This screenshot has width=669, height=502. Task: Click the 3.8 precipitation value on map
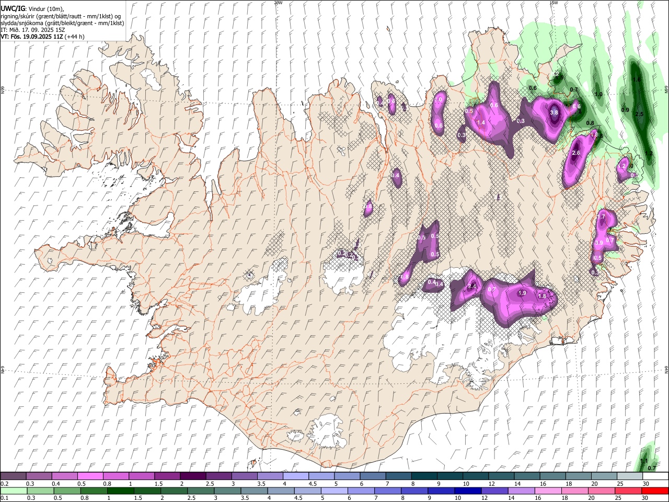click(x=555, y=112)
